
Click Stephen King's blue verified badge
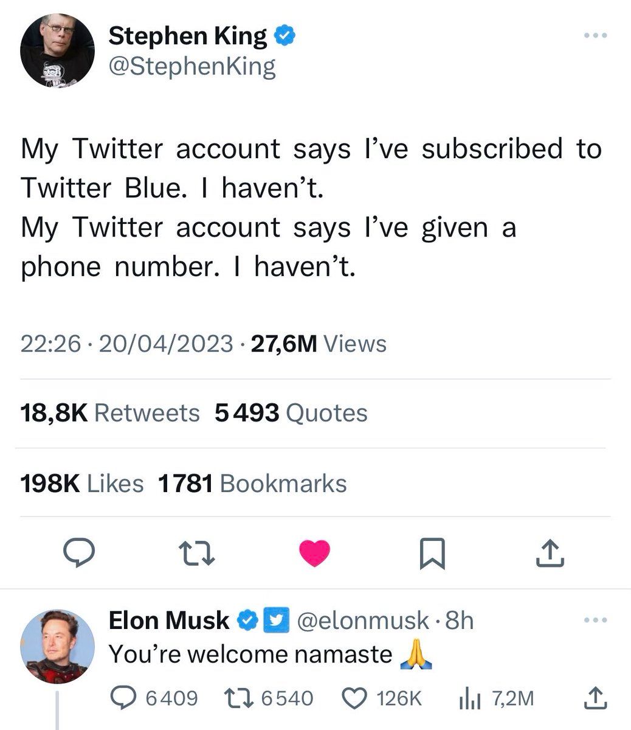(284, 36)
